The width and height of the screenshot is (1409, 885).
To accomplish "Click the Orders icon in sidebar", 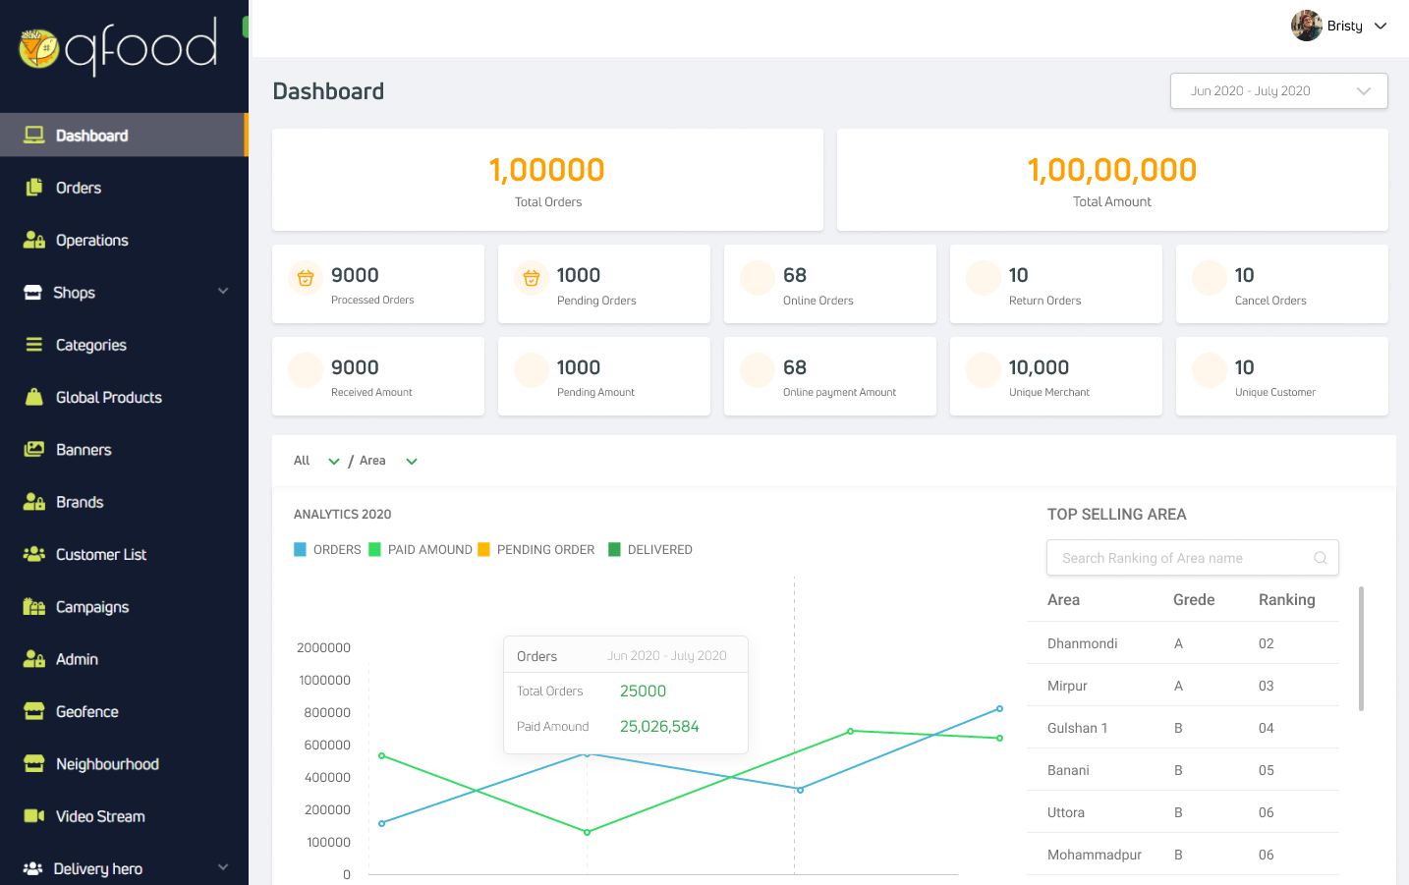I will [x=34, y=188].
